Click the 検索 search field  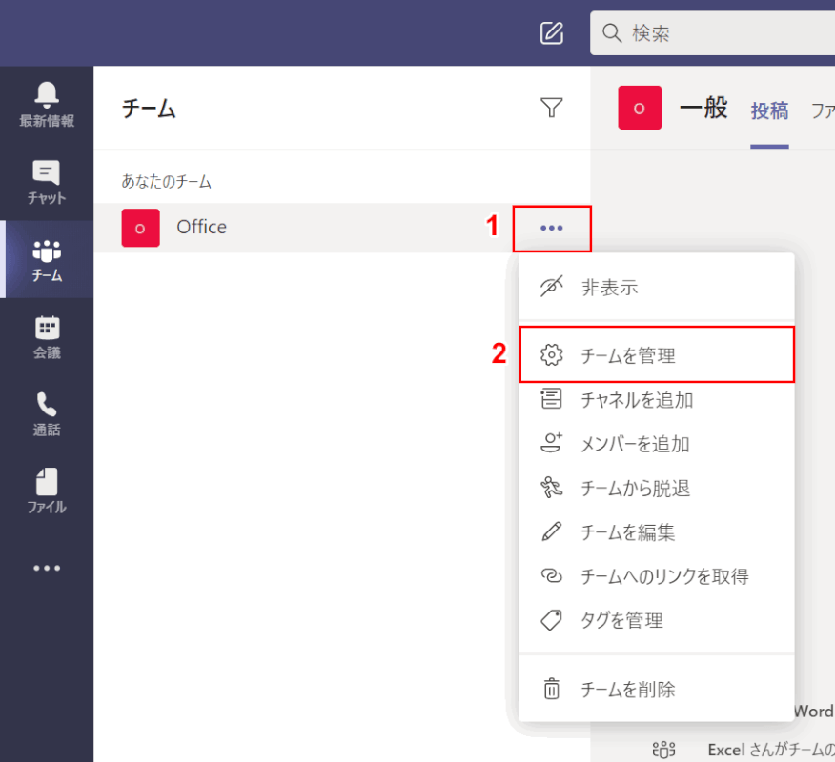(x=715, y=32)
